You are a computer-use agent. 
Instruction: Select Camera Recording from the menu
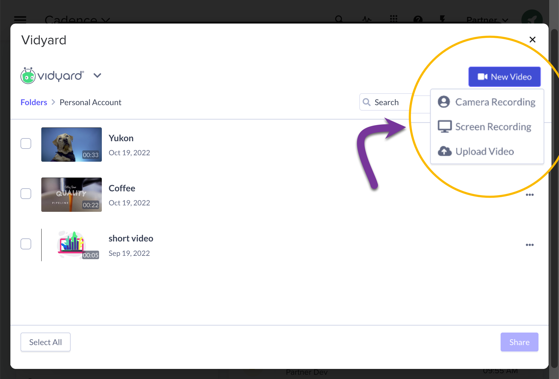click(487, 102)
